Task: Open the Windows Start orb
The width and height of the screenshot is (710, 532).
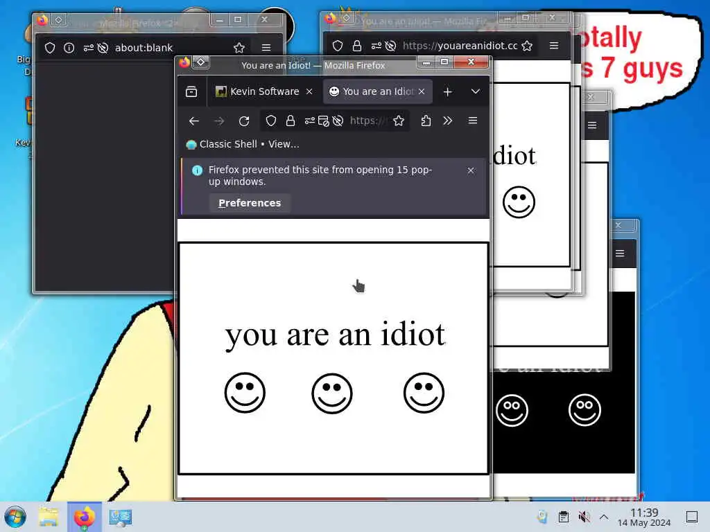Action: (15, 517)
